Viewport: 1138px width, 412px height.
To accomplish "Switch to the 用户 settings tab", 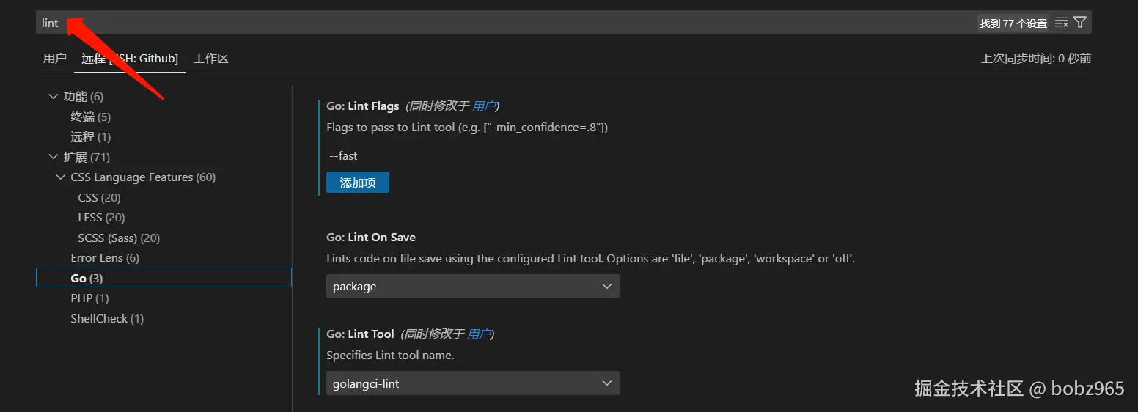I will click(55, 58).
